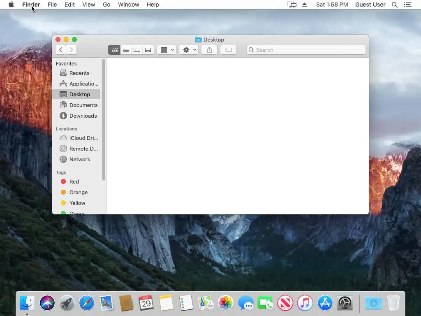
Task: Click the green full screen button
Action: point(74,40)
